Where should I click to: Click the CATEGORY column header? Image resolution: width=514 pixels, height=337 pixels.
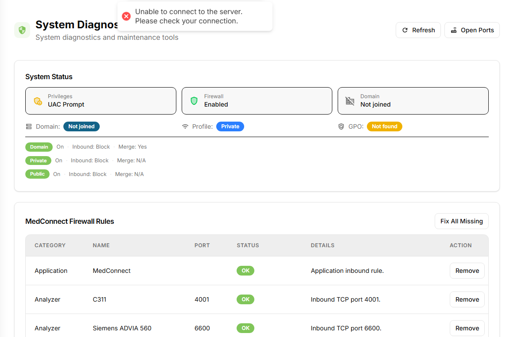pyautogui.click(x=50, y=245)
